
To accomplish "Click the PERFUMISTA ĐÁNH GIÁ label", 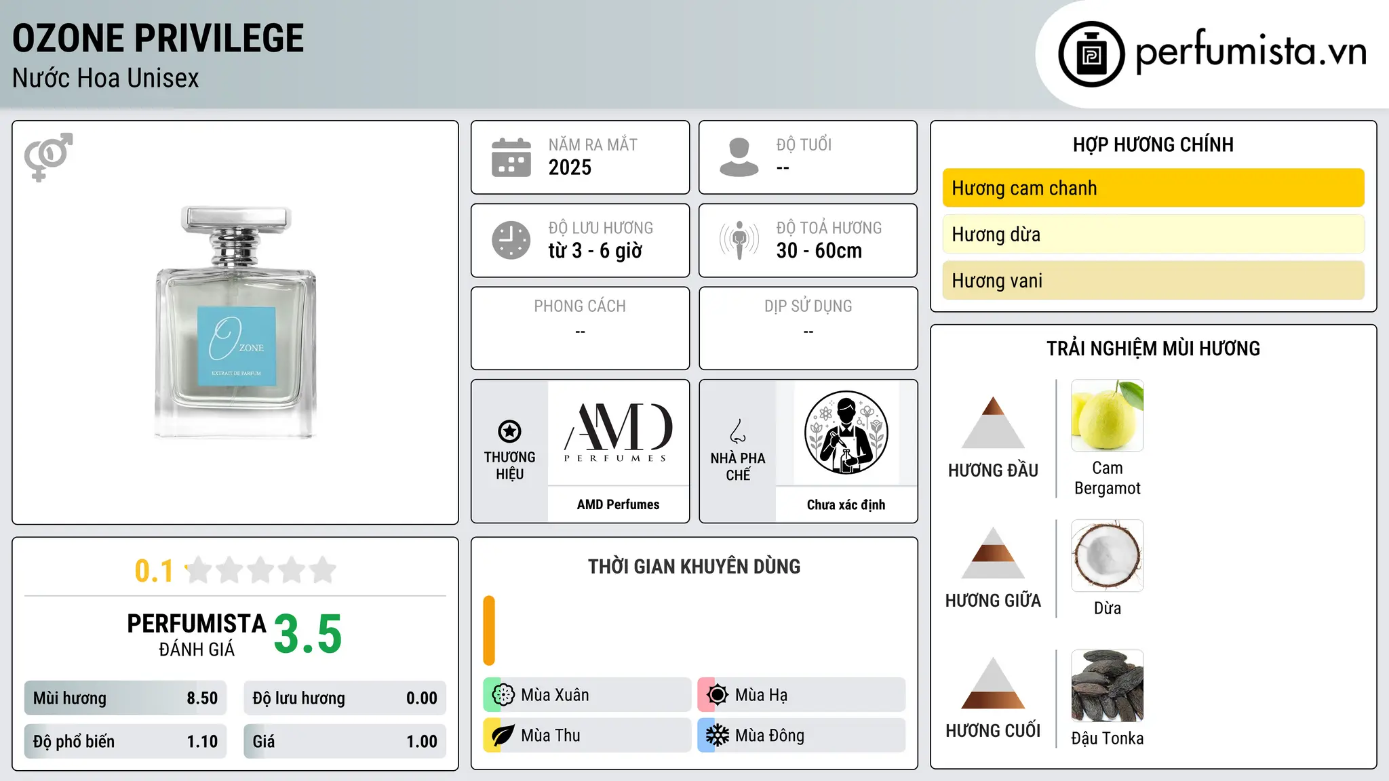I will 197,635.
